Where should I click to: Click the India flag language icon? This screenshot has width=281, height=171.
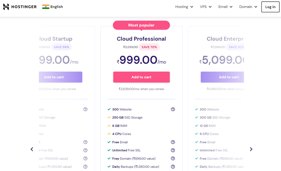point(46,6)
